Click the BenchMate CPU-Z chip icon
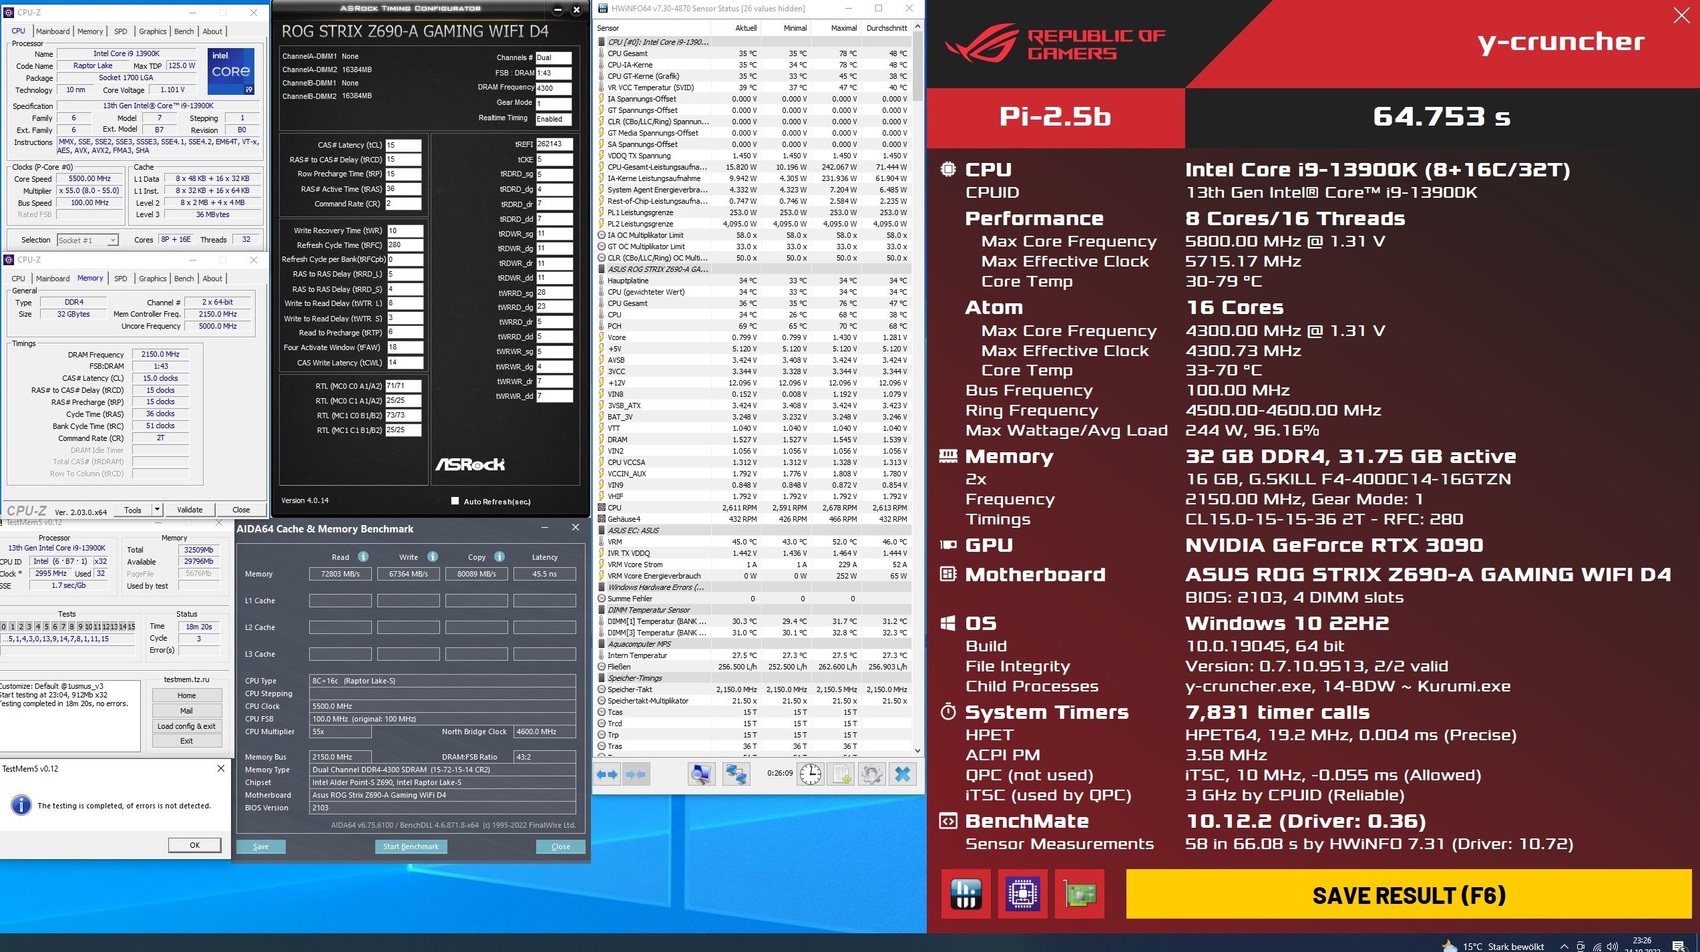 [x=1023, y=894]
